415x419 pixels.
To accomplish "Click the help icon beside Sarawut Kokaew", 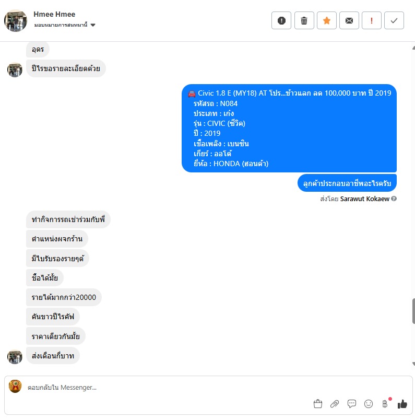I will point(394,199).
